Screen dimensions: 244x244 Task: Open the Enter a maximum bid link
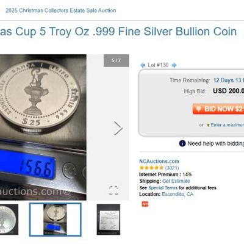point(228,125)
